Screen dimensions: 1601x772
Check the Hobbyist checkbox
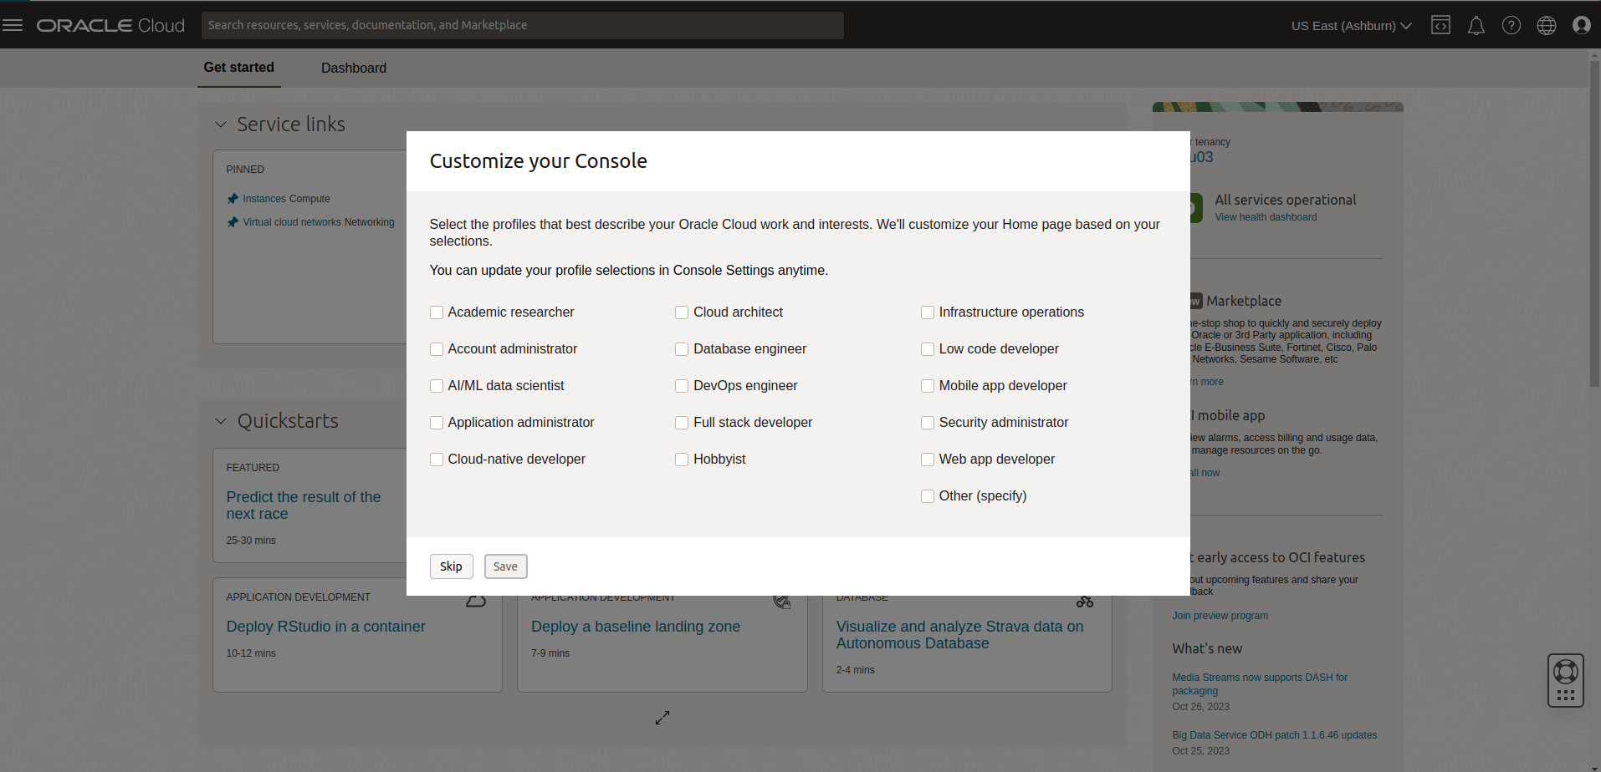(x=682, y=460)
